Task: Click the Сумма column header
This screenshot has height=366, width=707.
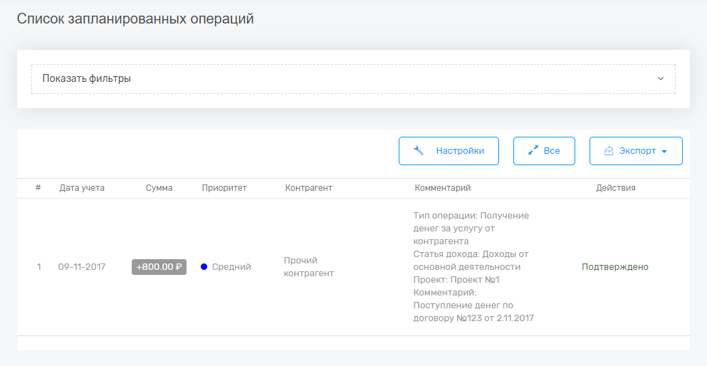Action: (159, 188)
